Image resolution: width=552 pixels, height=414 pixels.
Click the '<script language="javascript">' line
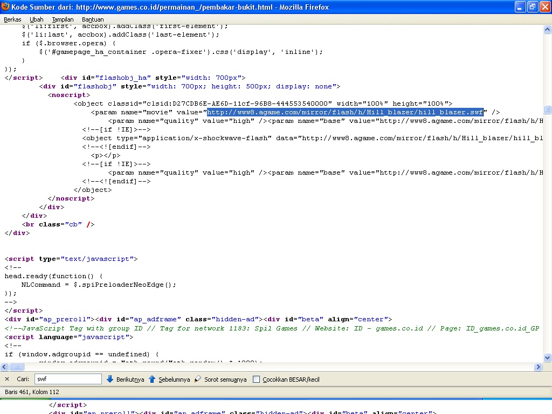(x=69, y=337)
